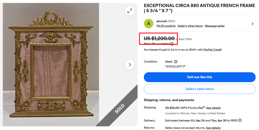Open the Best offer accepted info icon
Viewport: 259px width, 130px height.
tap(172, 44)
